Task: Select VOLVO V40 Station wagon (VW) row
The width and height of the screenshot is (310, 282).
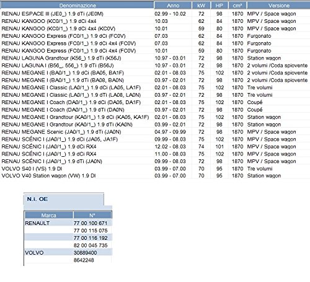Action: click(155, 176)
